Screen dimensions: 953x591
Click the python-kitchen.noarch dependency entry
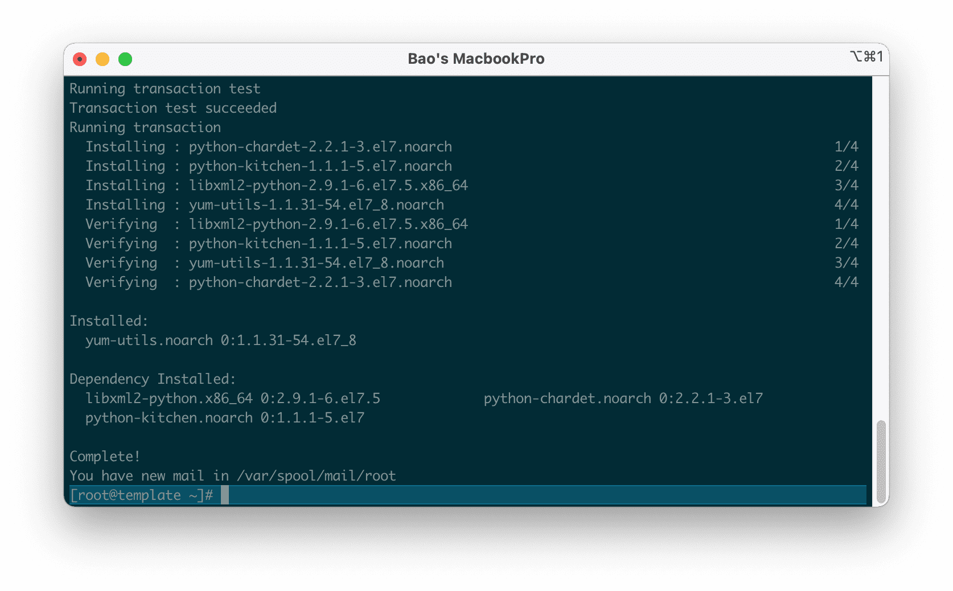pyautogui.click(x=224, y=417)
